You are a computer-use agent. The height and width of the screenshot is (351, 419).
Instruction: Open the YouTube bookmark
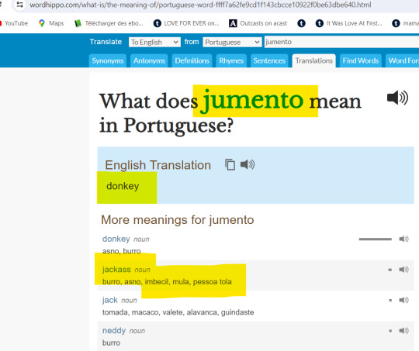pyautogui.click(x=14, y=23)
